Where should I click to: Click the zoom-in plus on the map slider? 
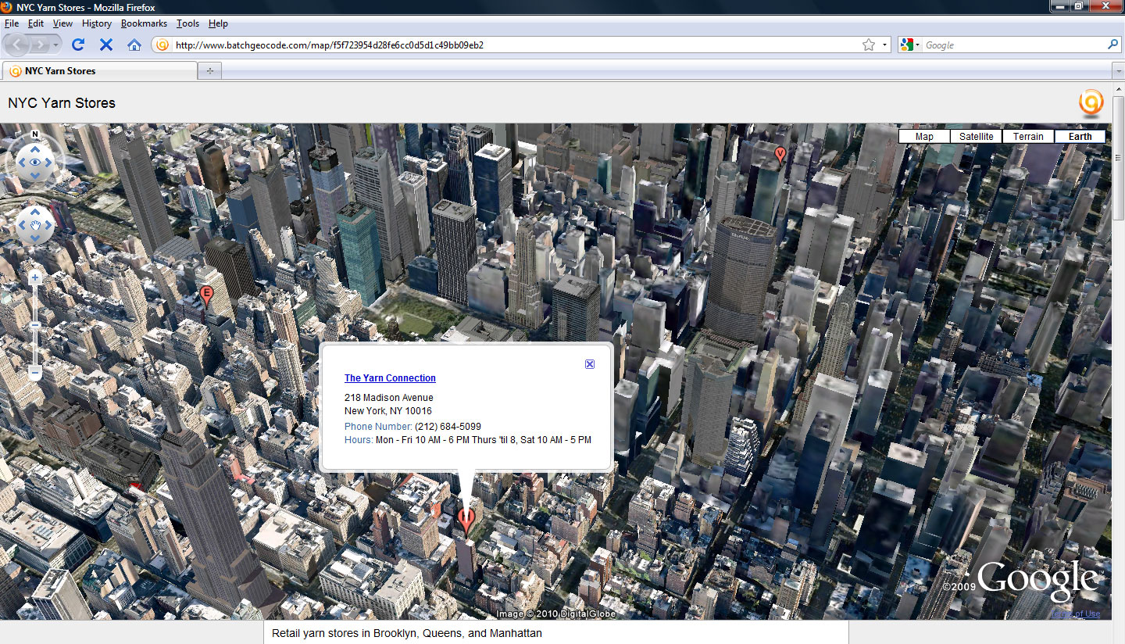(34, 277)
